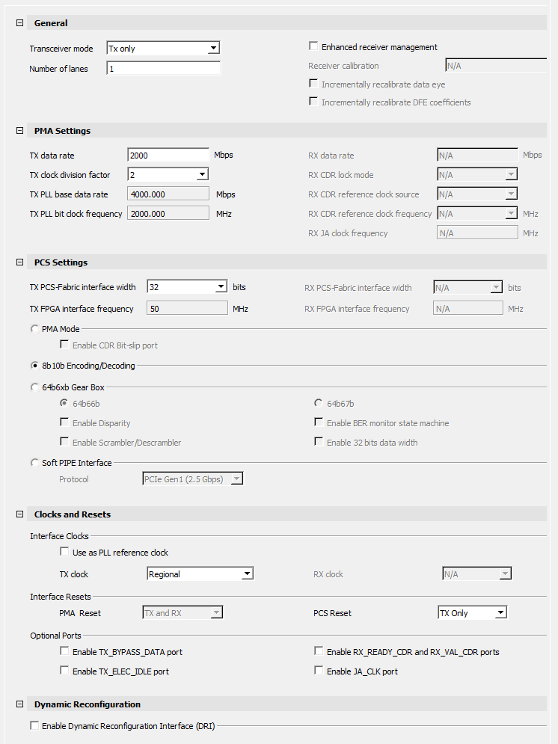Screen dimensions: 558x744
Task: Check Enable Scrambler/Descrambler
Action: tap(64, 441)
